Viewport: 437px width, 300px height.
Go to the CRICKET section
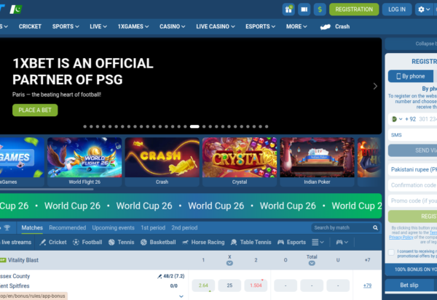coord(30,26)
